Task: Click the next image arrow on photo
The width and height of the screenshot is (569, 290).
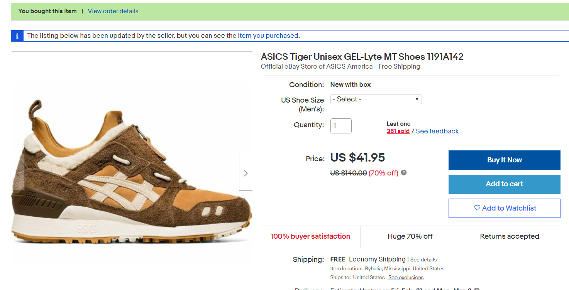Action: coord(246,172)
